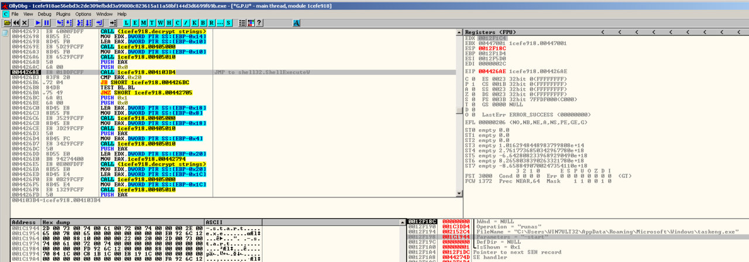Screen dimensions: 749x262
Task: Open the Handles window (H button)
Action: tap(170, 23)
